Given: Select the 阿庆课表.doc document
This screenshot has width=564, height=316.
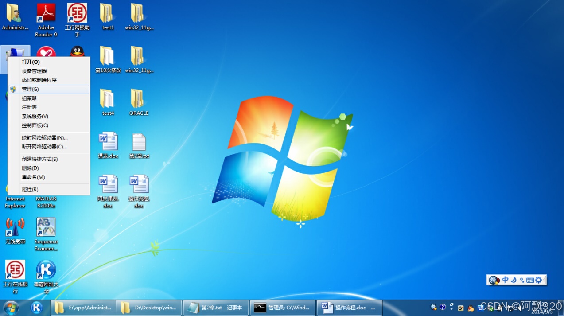Looking at the screenshot, I should click(108, 191).
